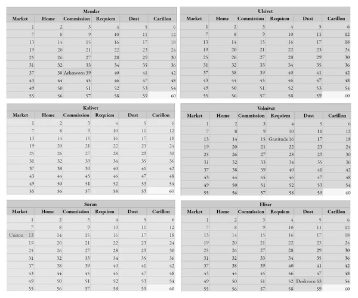The height and width of the screenshot is (298, 358).
Task: Click the Elisar table title header
Action: point(266,204)
